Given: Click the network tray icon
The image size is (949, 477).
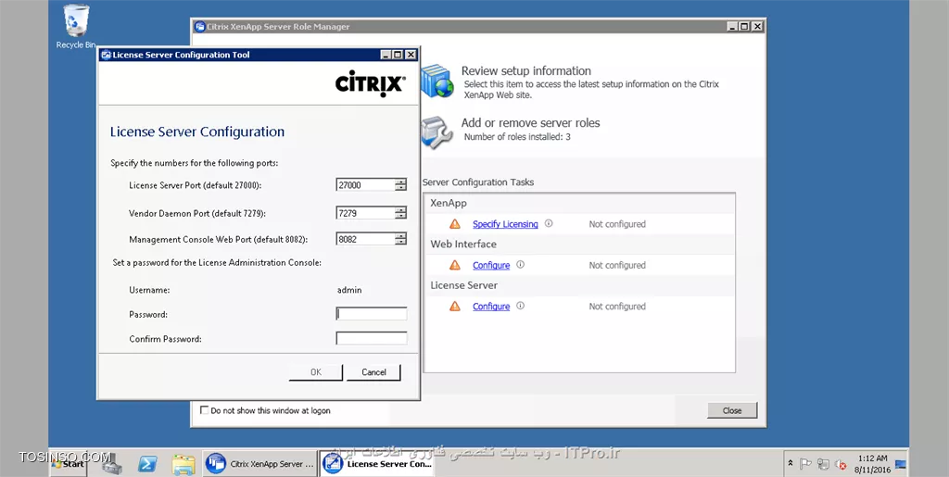Looking at the screenshot, I should coord(823,464).
